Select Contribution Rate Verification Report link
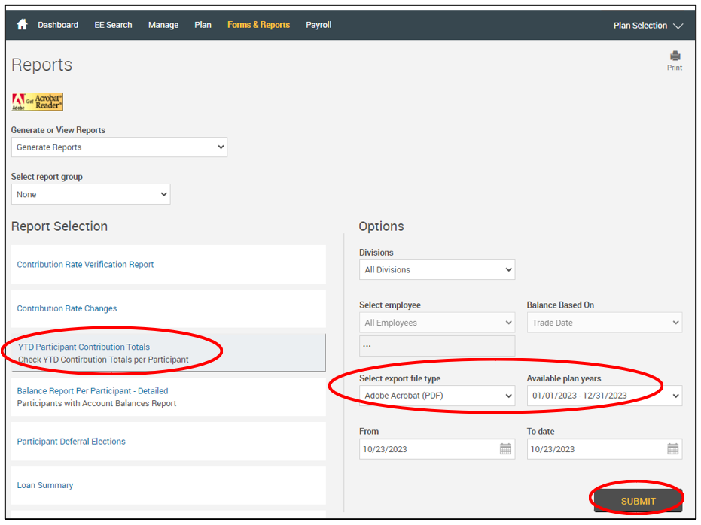701x525 pixels. (85, 265)
